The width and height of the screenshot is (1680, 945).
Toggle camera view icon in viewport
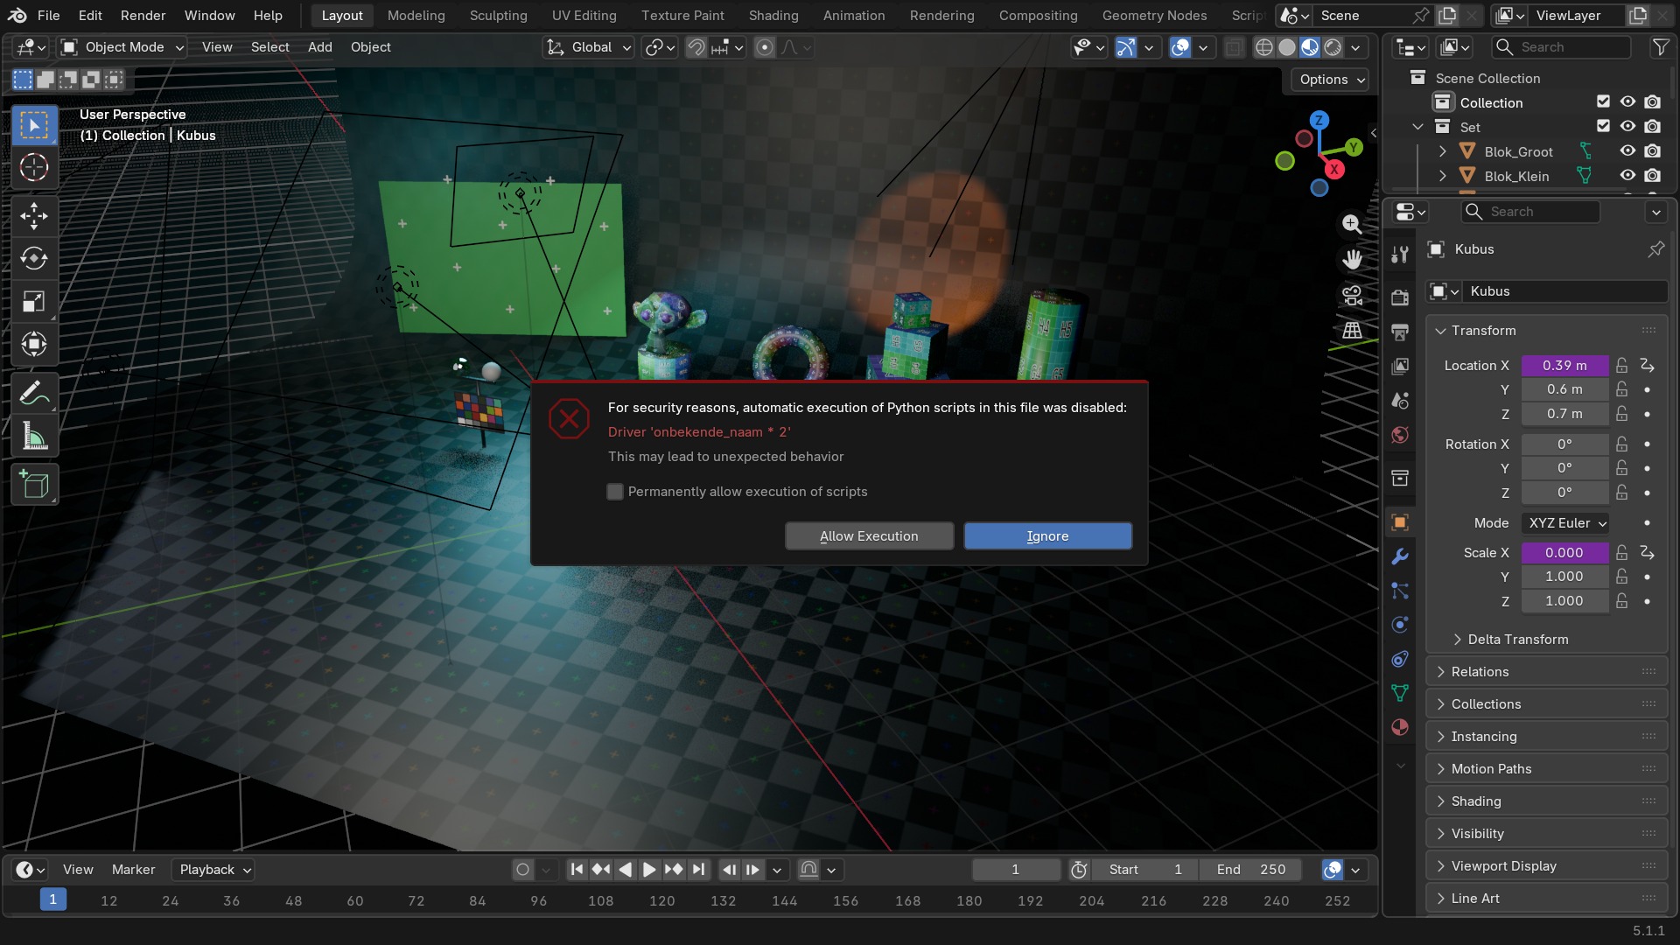click(x=1352, y=295)
